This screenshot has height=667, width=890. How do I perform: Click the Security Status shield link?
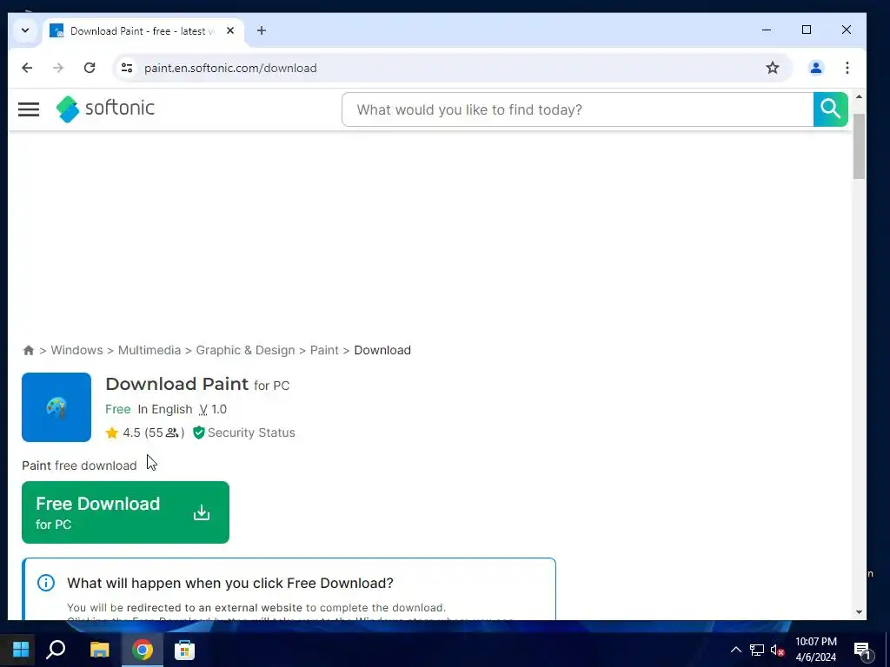coord(244,433)
